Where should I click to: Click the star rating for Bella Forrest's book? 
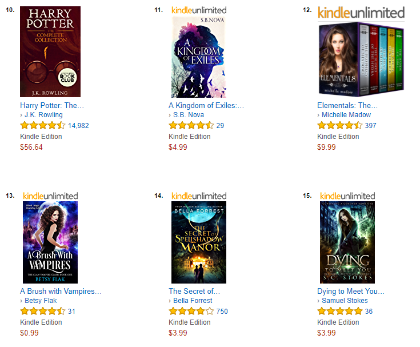pyautogui.click(x=191, y=311)
